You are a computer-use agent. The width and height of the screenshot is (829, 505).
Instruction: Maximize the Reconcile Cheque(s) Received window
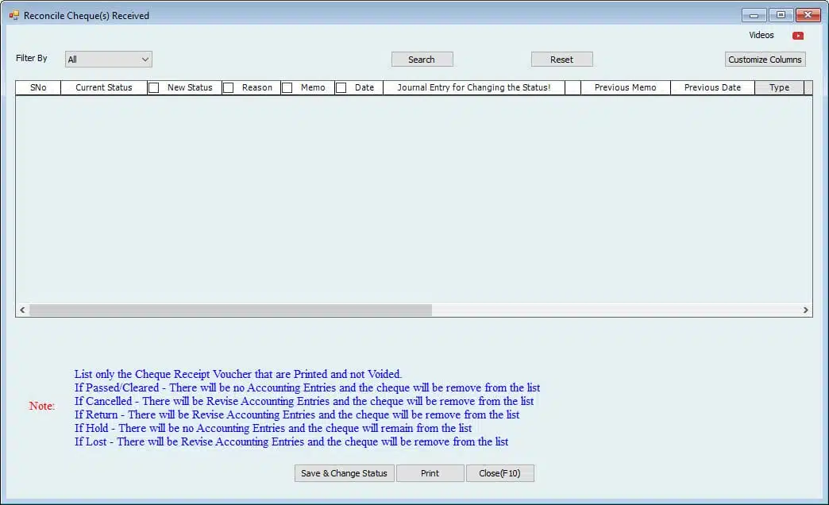(781, 15)
